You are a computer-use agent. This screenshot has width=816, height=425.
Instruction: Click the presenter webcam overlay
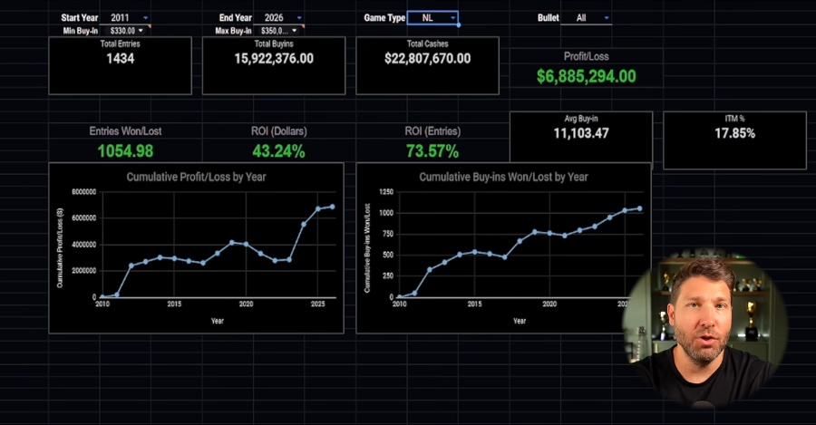[x=706, y=329]
